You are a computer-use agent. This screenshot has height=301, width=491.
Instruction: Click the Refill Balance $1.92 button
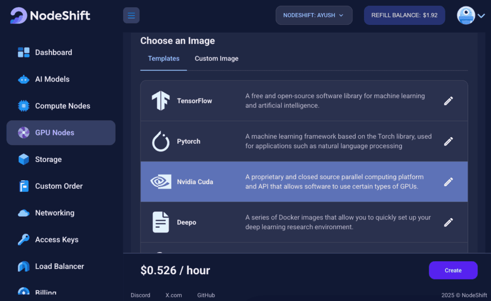point(404,15)
